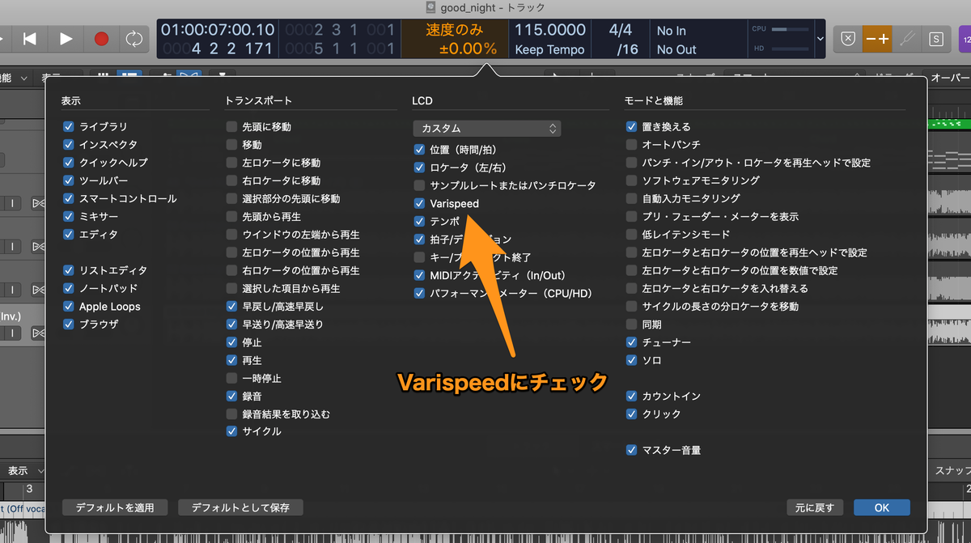
Task: Uncheck the ミキサー display option
Action: 68,216
